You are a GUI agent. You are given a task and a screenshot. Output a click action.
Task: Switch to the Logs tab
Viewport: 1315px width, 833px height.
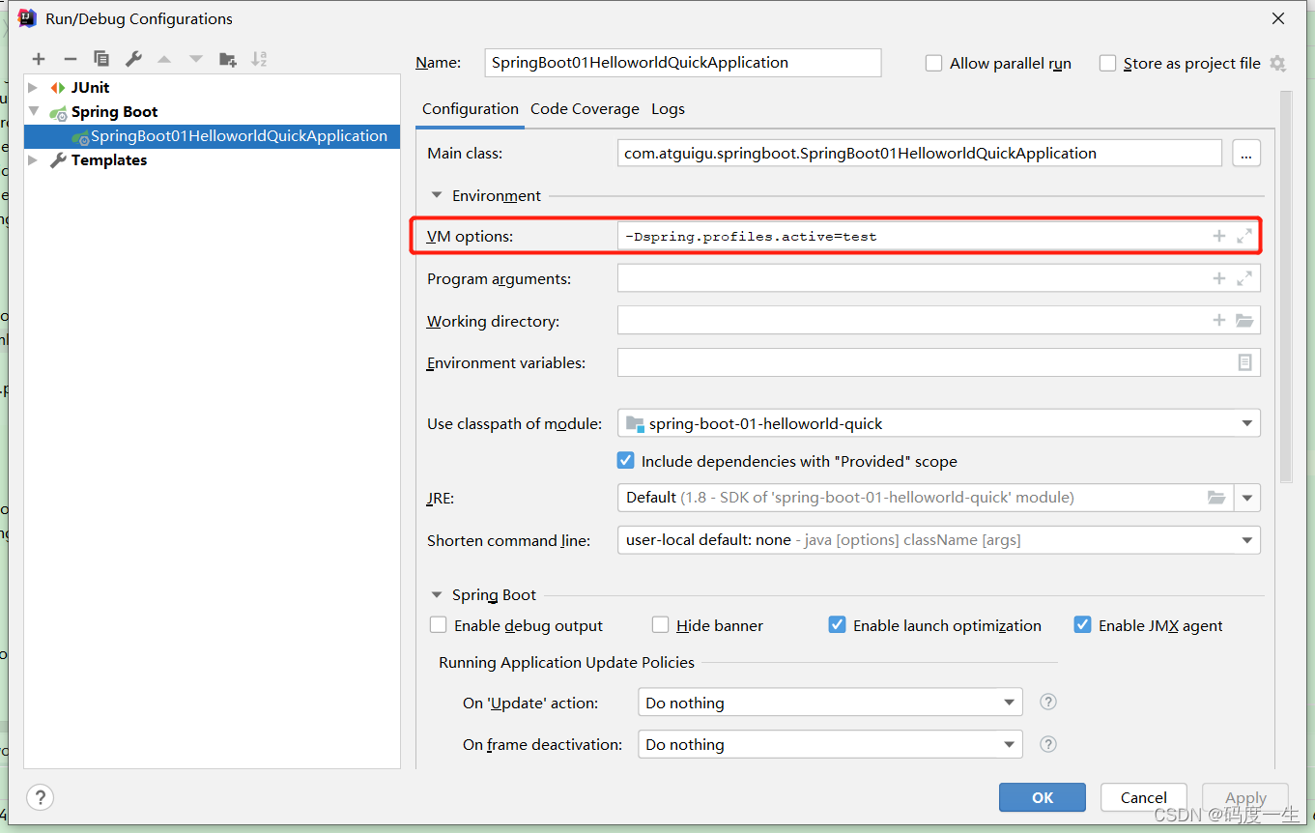[x=668, y=109]
